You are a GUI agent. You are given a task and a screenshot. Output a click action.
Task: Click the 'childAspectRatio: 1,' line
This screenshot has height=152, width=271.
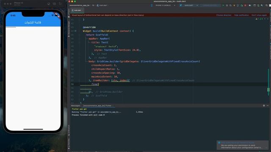(x=105, y=69)
